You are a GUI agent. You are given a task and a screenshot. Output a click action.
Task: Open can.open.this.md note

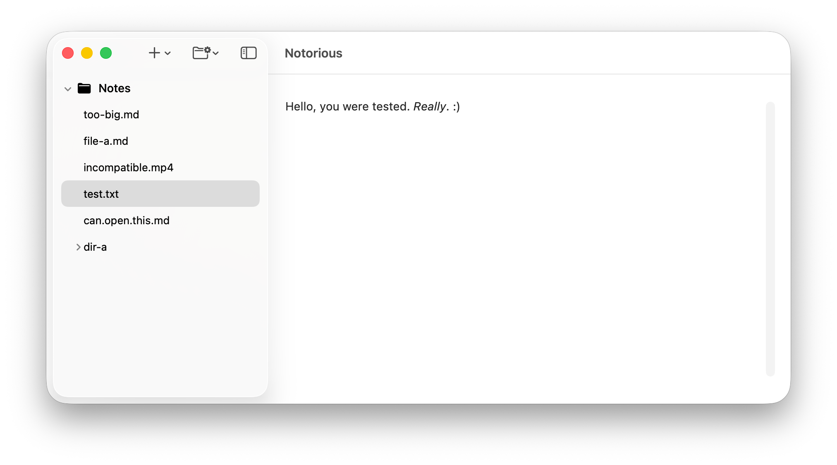click(x=127, y=221)
